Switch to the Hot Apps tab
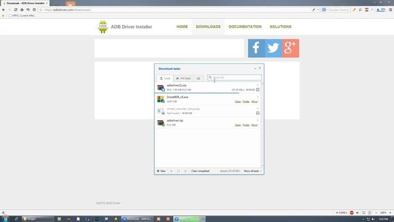The height and width of the screenshot is (222, 394). point(183,78)
